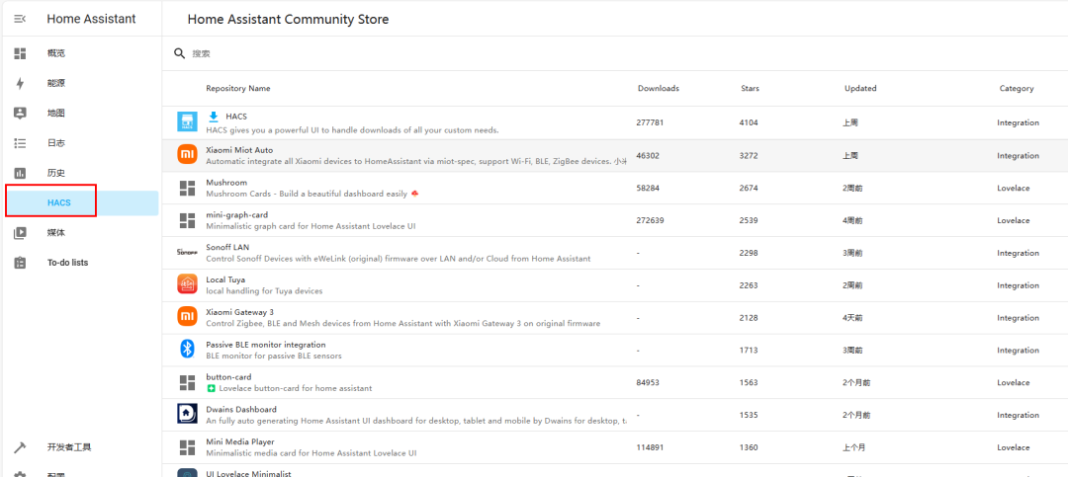
Task: Click the 4天前 updated value
Action: (852, 318)
